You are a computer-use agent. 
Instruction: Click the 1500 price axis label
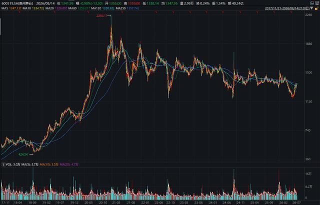coord(309,73)
